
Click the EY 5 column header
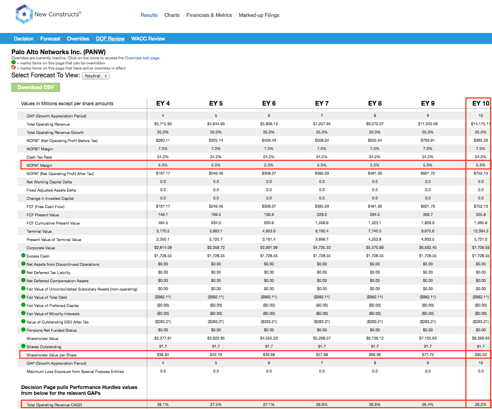[x=216, y=103]
